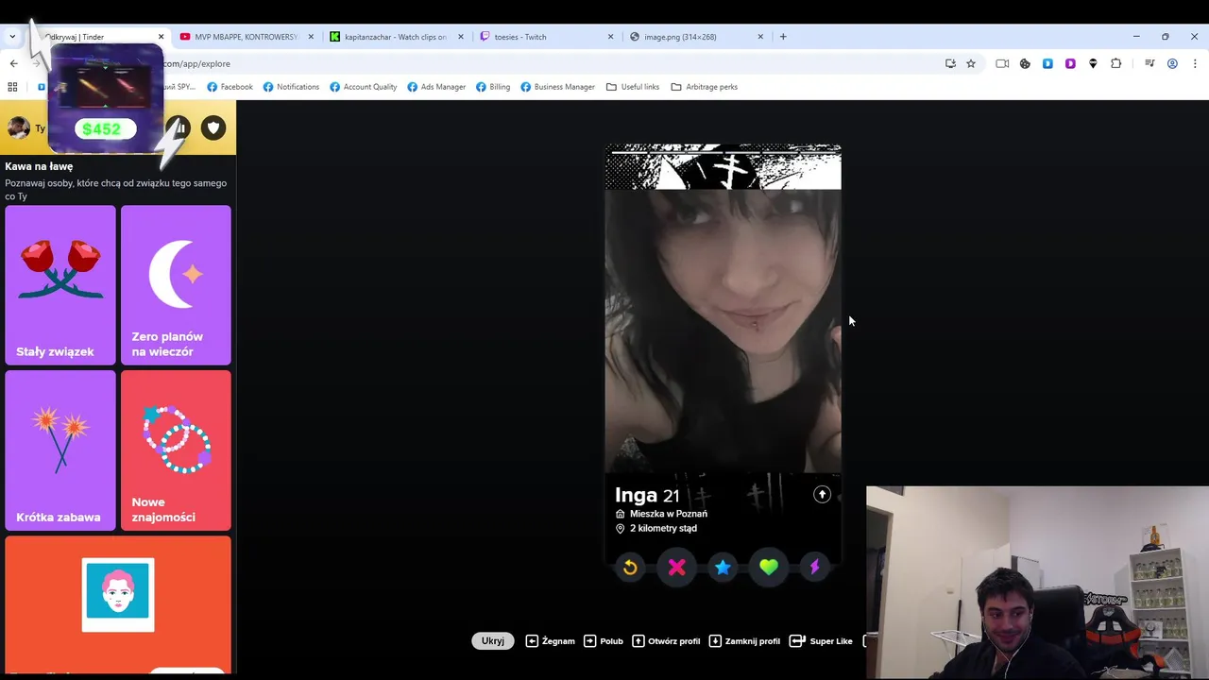Image resolution: width=1209 pixels, height=680 pixels.
Task: Open the apps grid in bookmarks bar
Action: coord(12,87)
